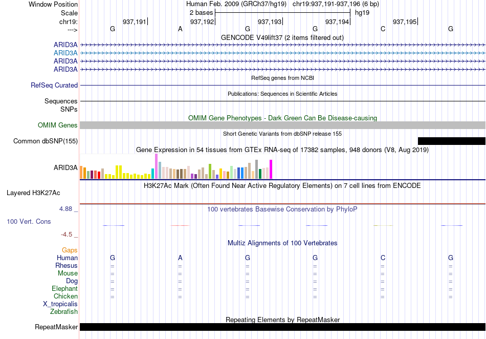The width and height of the screenshot is (486, 339).
Task: Click position label 937,194 on the ruler
Action: (337, 22)
